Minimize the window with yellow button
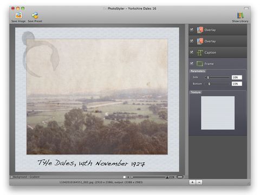The height and width of the screenshot is (195, 260). pyautogui.click(x=18, y=8)
